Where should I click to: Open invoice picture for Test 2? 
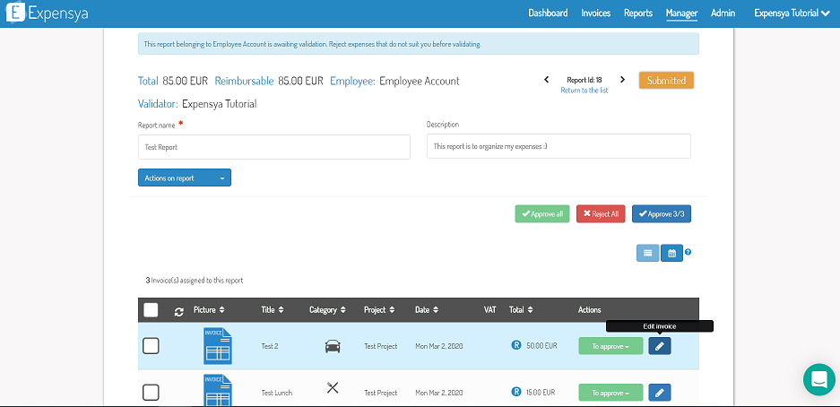[x=218, y=346]
